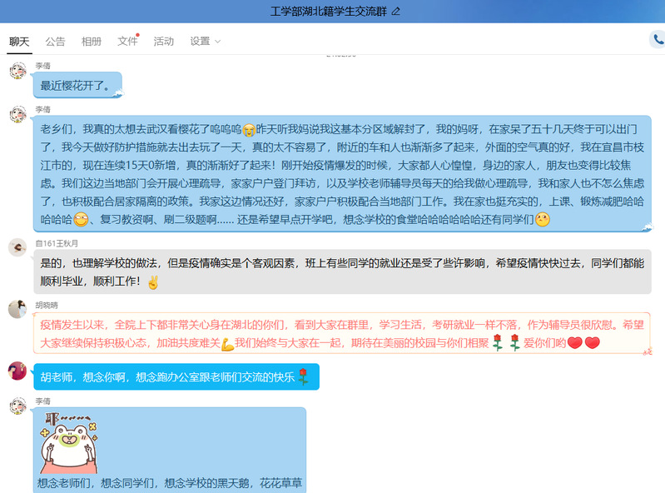Open the frog sticker image

[69, 442]
